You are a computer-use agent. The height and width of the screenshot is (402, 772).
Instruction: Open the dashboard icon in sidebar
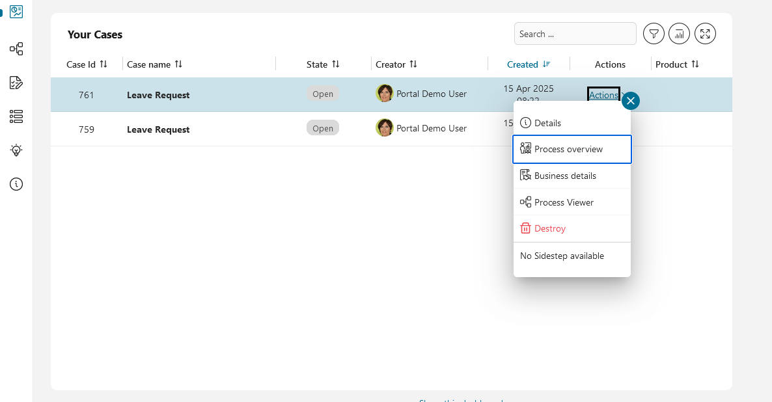[x=16, y=12]
